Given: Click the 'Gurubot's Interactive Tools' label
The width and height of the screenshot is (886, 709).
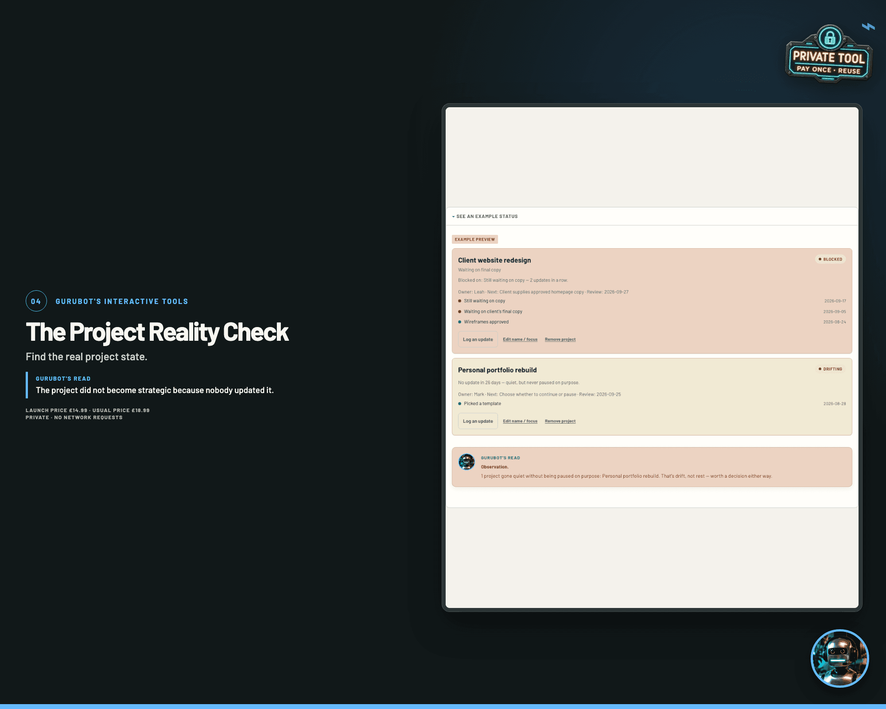Looking at the screenshot, I should click(x=122, y=301).
